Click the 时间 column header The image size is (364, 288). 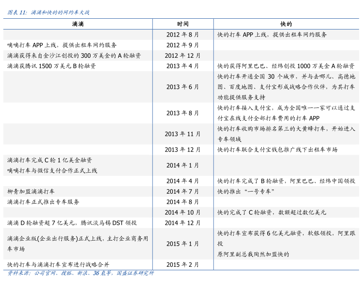tap(182, 24)
